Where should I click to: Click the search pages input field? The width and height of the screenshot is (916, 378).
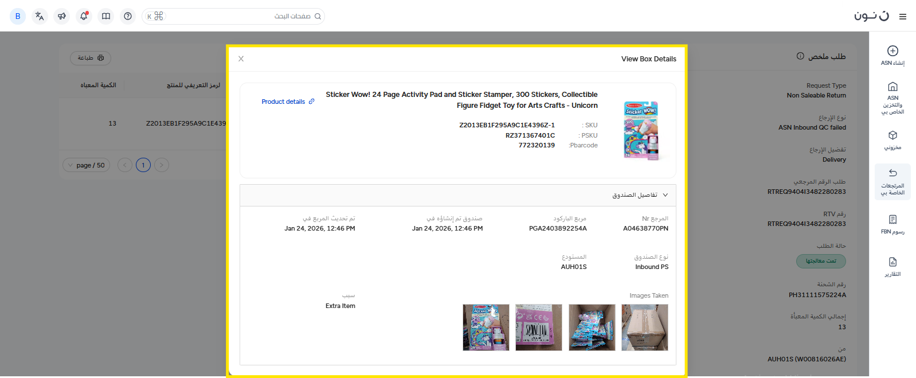click(x=234, y=16)
